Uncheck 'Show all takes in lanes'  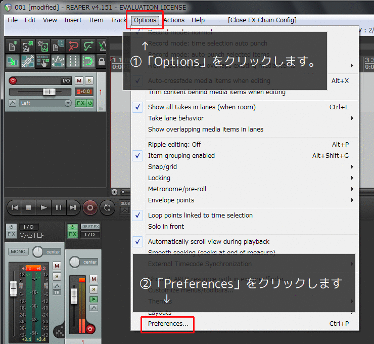point(201,107)
